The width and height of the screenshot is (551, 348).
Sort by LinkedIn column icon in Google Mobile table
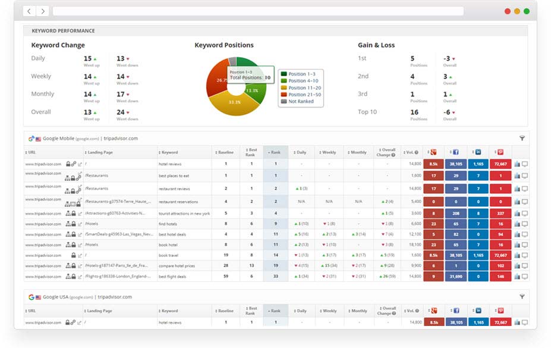[478, 152]
